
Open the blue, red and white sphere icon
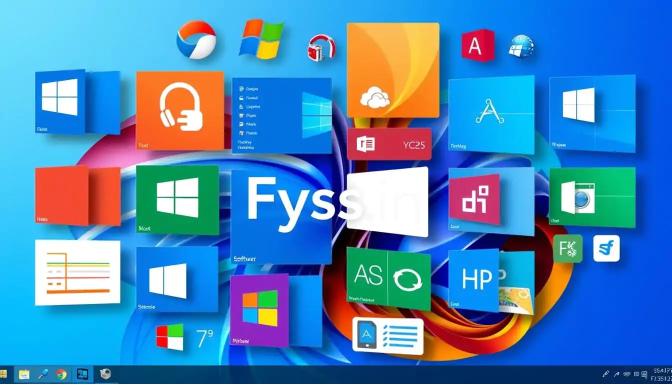pos(196,39)
